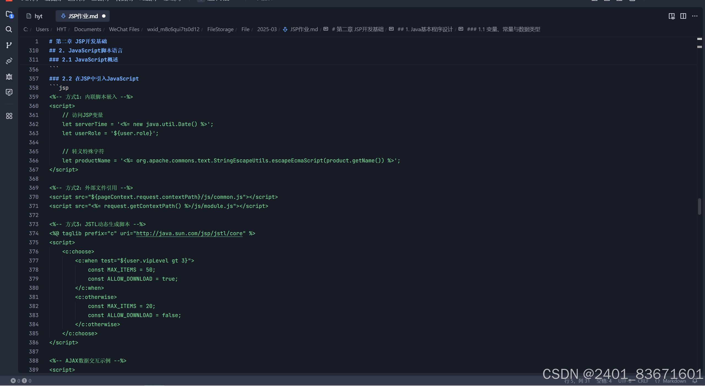Click the Markdown preview to side icon
705x386 pixels.
click(671, 16)
